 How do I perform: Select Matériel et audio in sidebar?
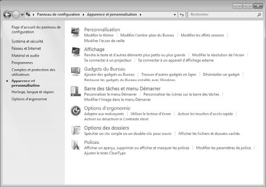pos(25,55)
